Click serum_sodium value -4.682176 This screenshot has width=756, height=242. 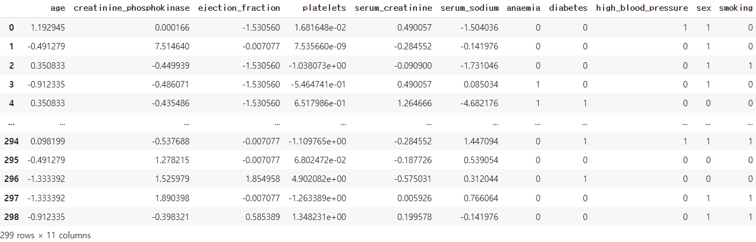pos(480,103)
